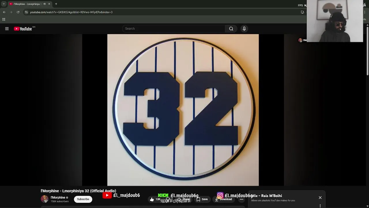
Task: Click the small l'Morphine avatar at top right
Action: 300,40
